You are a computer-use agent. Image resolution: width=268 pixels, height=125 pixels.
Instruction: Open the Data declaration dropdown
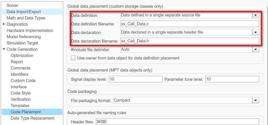coord(255,32)
